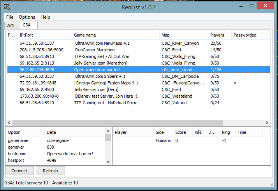
Task: Open the Options menu
Action: click(27, 17)
